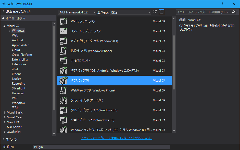Image resolution: width=240 pixels, height=150 pixels.
Task: Expand the Visual Basic node
Action: tap(4, 112)
